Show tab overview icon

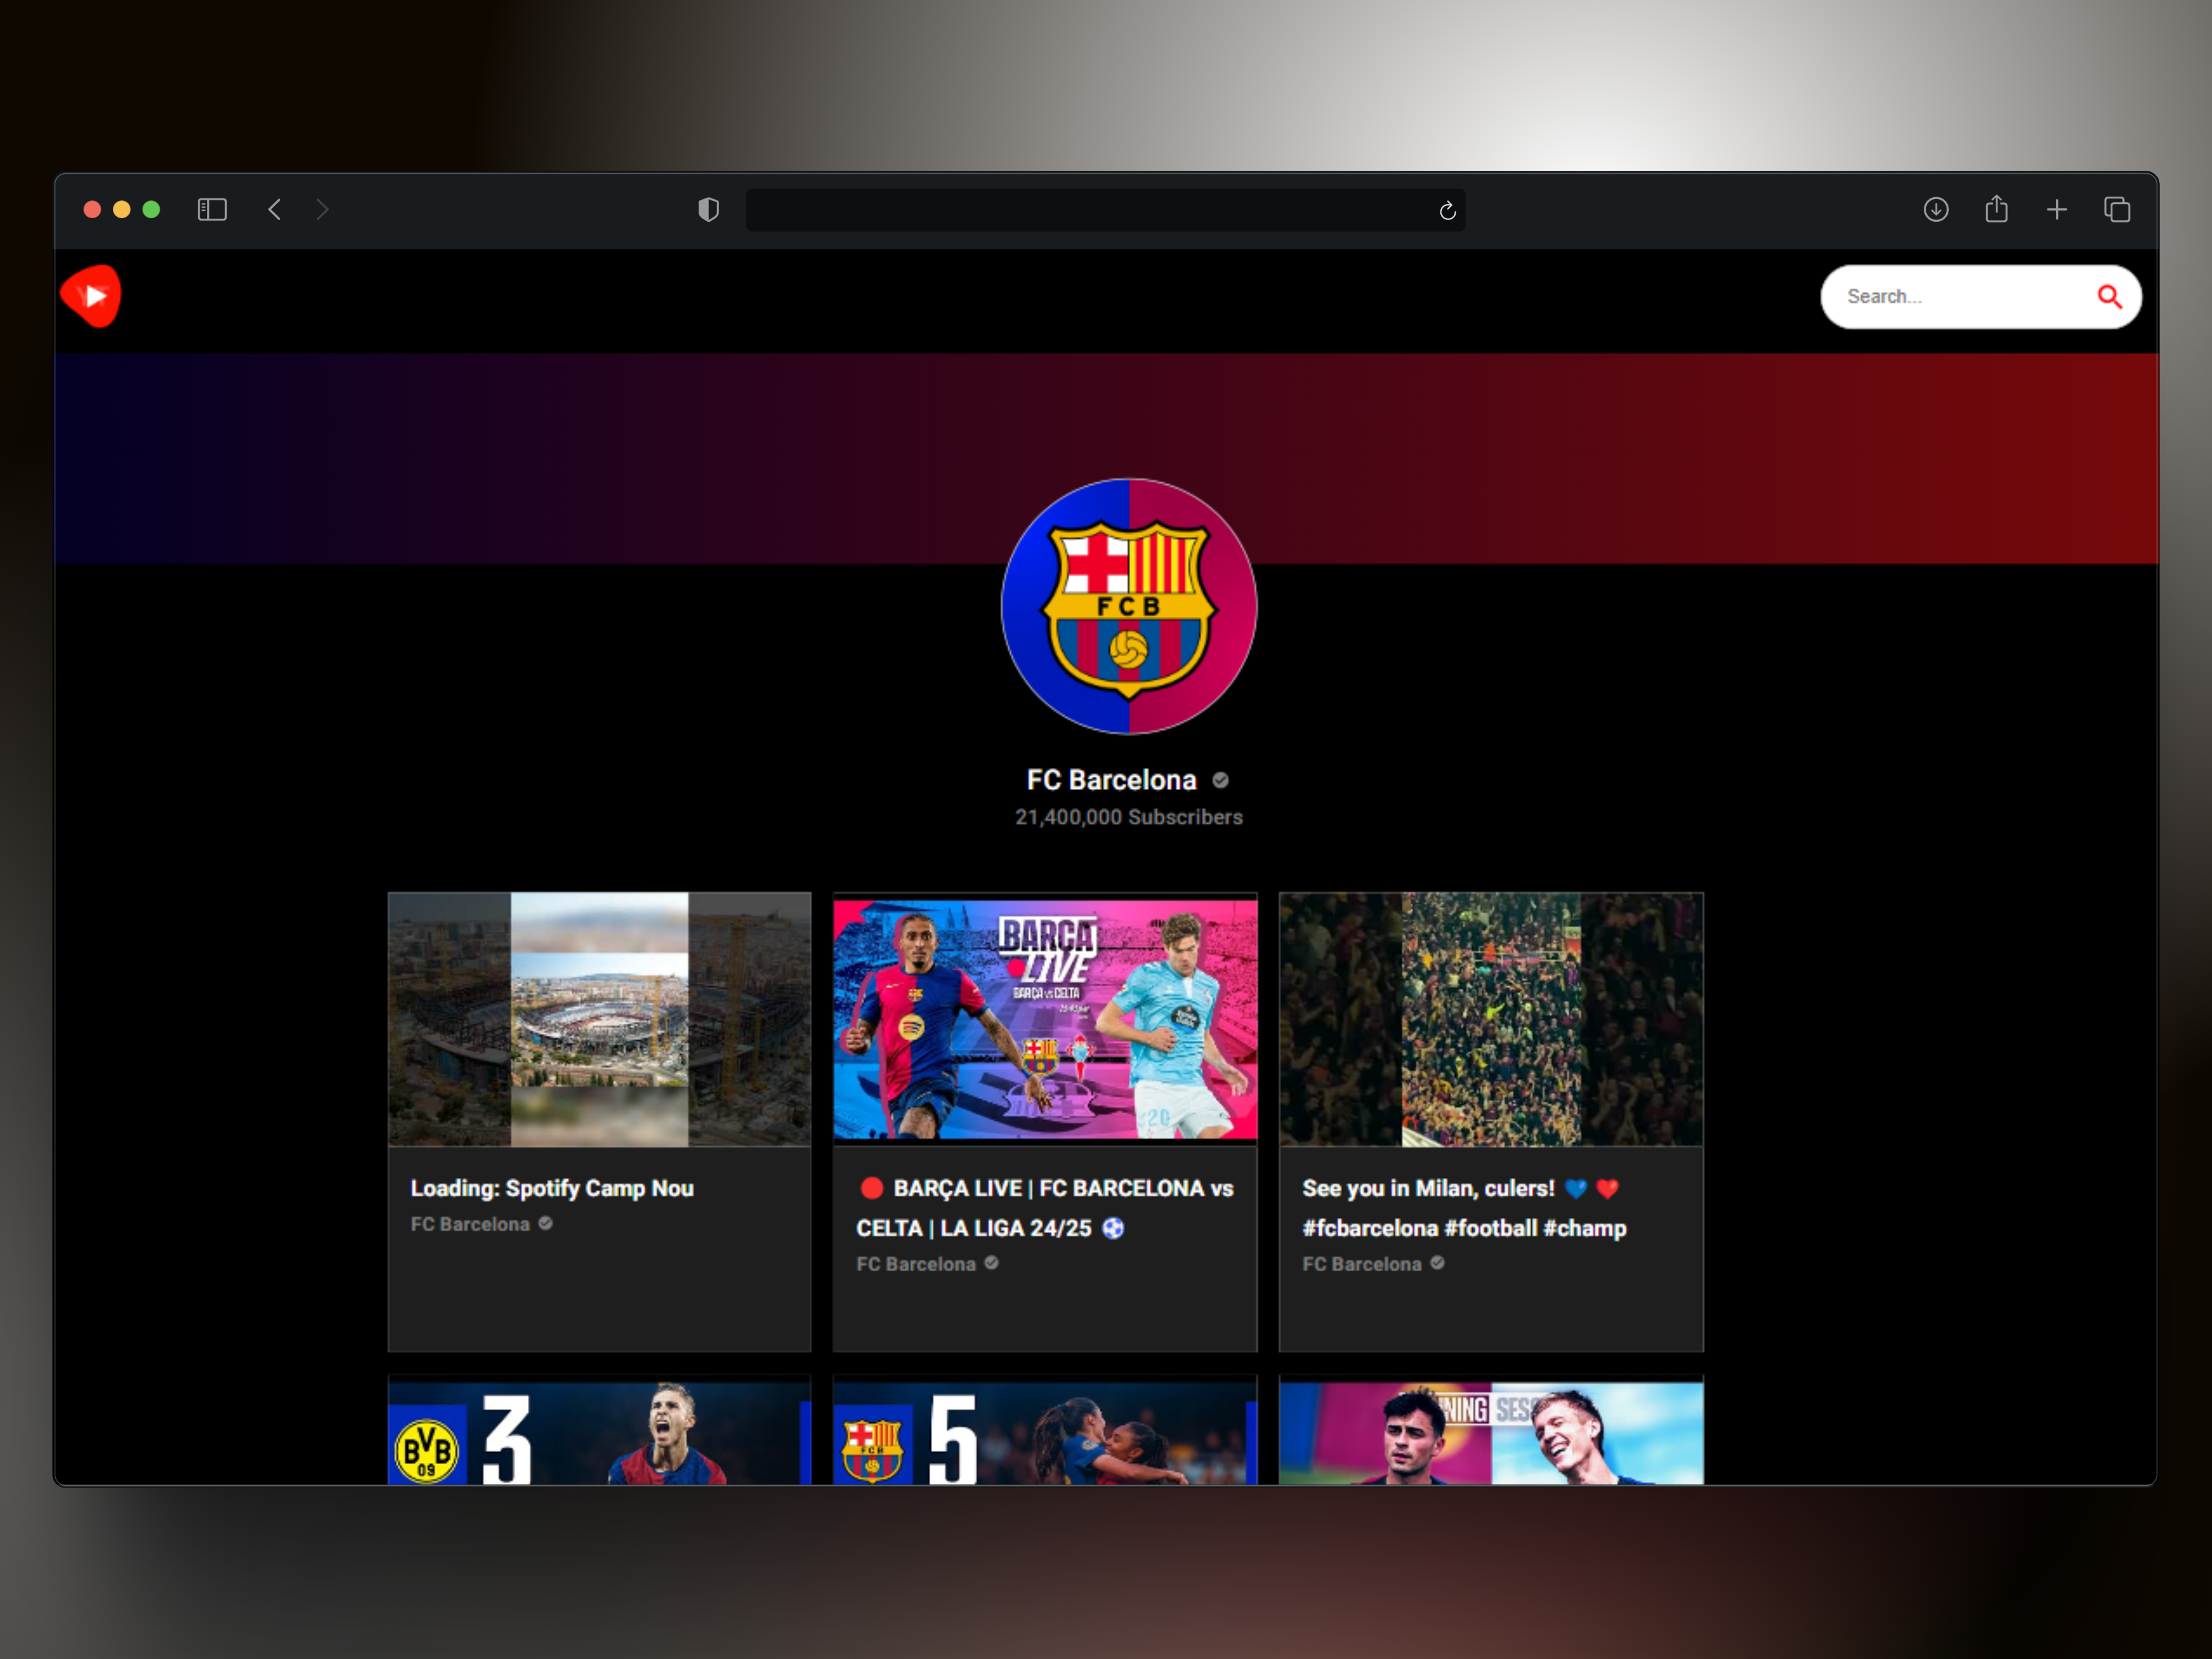(2117, 210)
